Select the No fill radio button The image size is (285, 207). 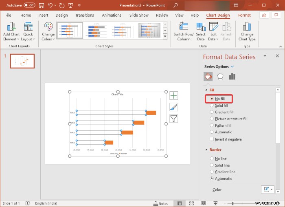click(211, 99)
